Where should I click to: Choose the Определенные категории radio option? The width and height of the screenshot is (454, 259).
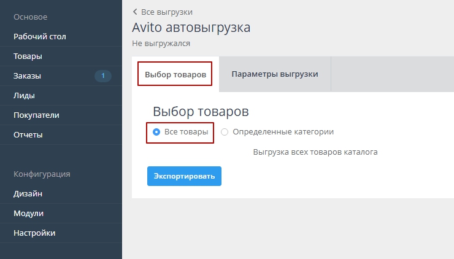(225, 132)
